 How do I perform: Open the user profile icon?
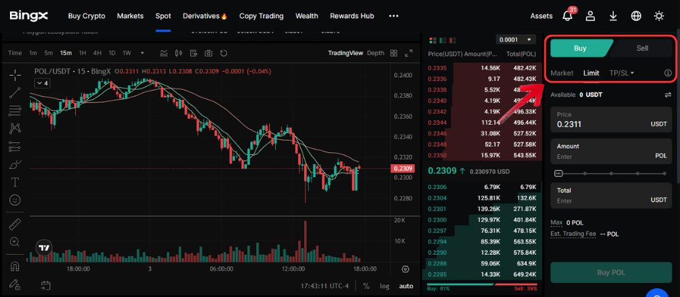(590, 16)
